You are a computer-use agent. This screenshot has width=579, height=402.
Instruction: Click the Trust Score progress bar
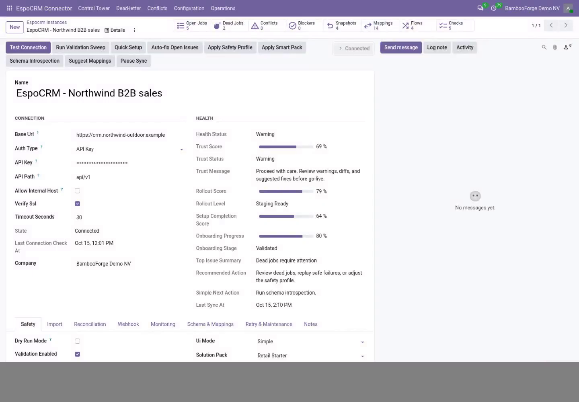tap(286, 147)
